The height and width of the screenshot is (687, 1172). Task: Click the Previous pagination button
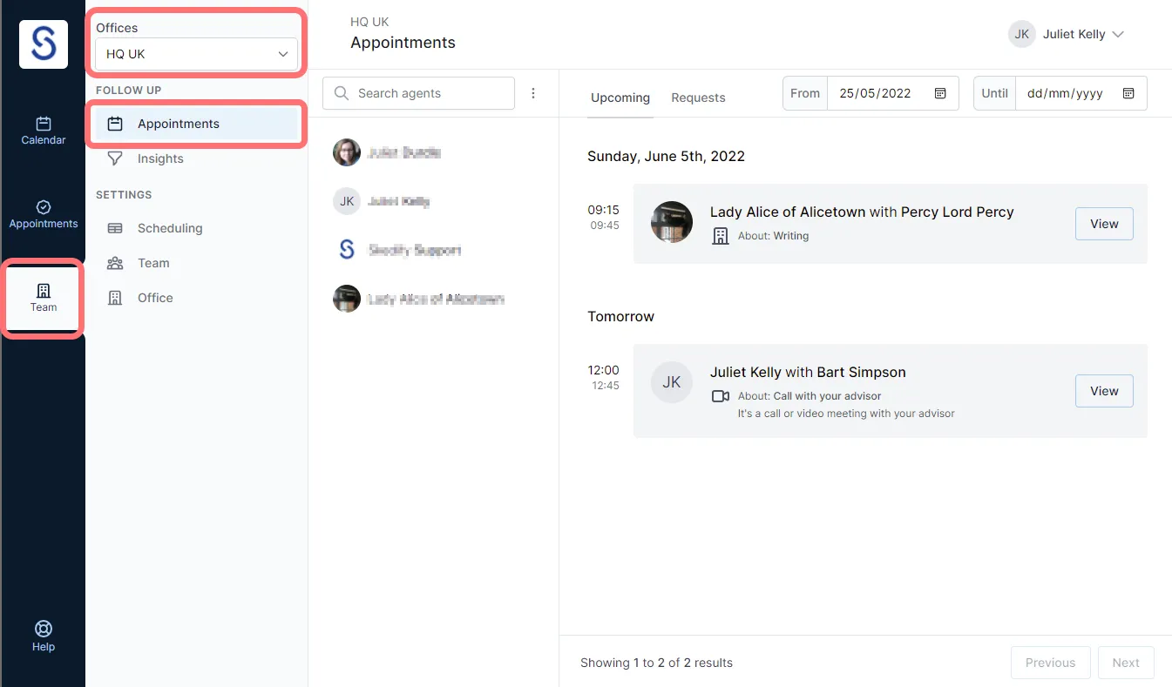pyautogui.click(x=1050, y=663)
